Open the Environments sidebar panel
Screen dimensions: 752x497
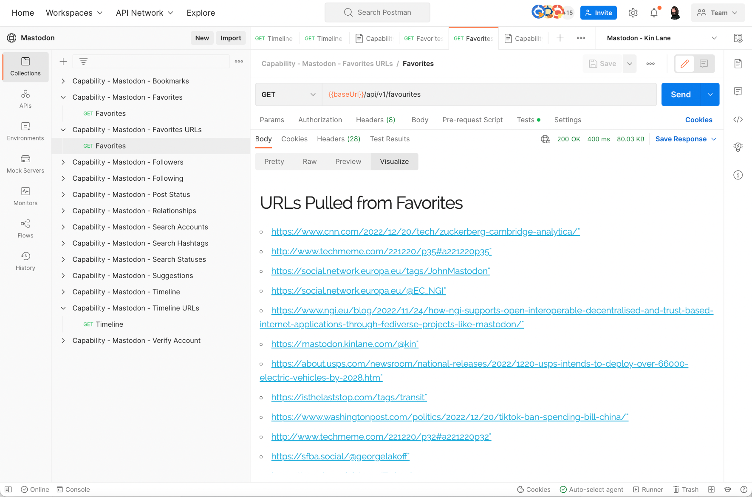[25, 132]
